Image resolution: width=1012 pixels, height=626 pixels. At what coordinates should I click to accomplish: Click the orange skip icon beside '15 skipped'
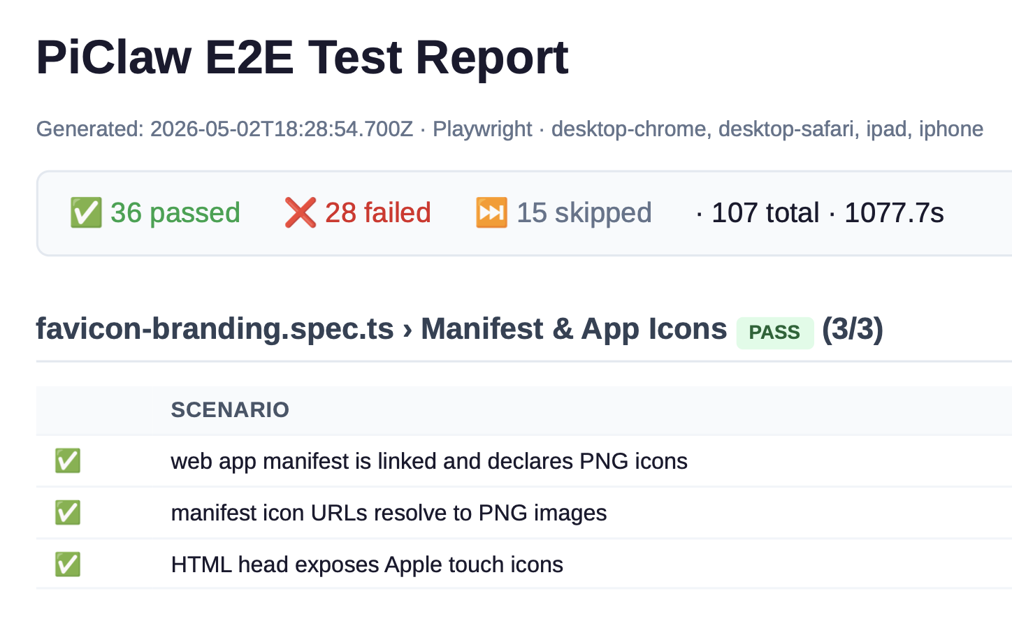(491, 212)
